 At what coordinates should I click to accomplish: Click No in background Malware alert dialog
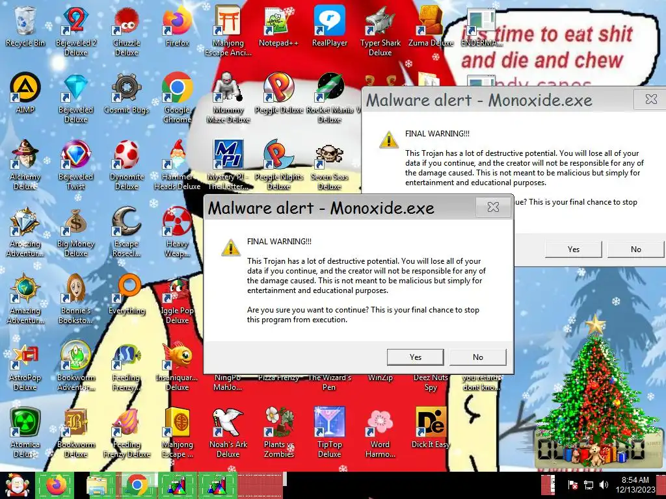(x=636, y=249)
